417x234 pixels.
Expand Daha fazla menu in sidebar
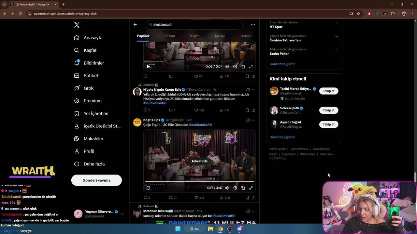coord(89,164)
